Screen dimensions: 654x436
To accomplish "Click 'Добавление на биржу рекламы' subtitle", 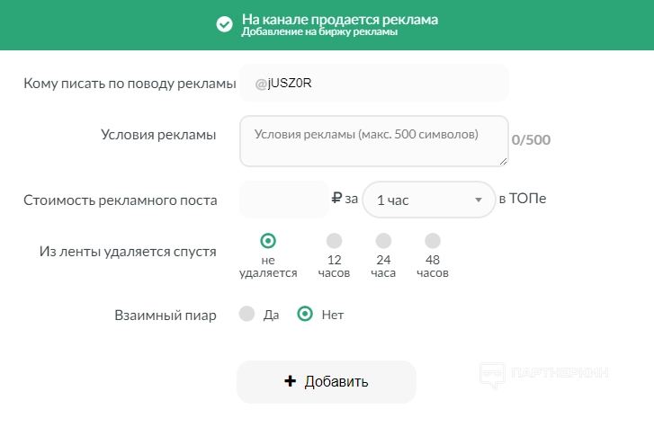I will (x=319, y=32).
